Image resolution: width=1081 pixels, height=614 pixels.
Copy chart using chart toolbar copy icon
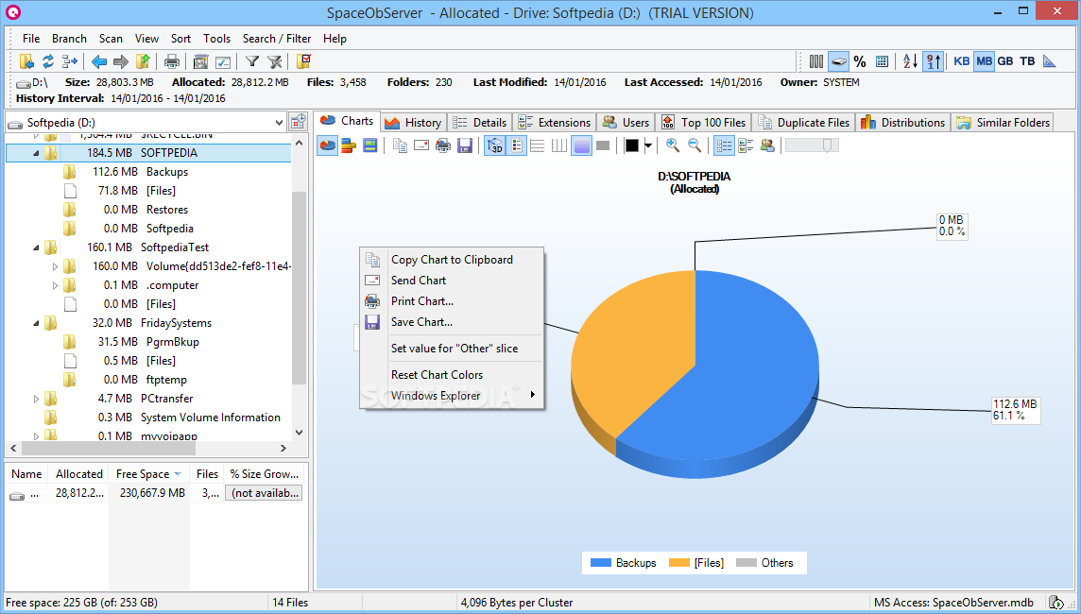[x=400, y=145]
